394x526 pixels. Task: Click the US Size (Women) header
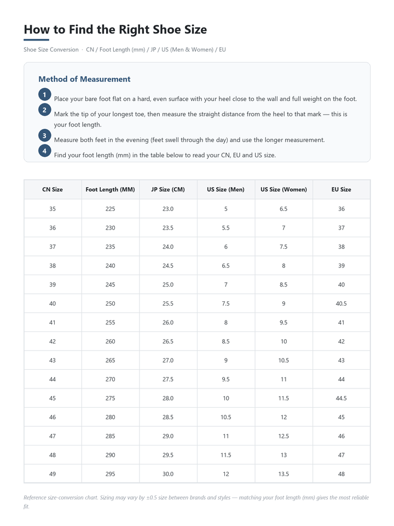[284, 190]
